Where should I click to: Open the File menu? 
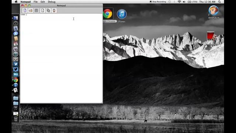click(x=35, y=2)
